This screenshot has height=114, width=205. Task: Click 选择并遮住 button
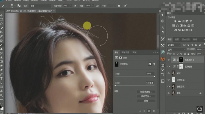[x=146, y=92]
